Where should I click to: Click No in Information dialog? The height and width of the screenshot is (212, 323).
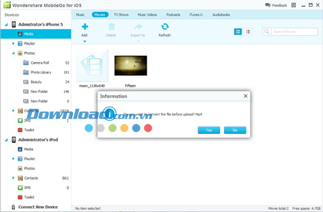[x=235, y=130]
